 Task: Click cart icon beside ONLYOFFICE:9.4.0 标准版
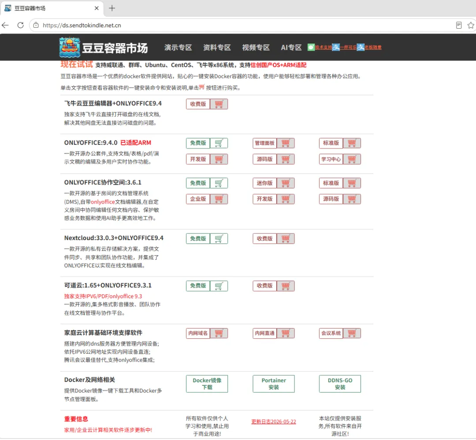352,143
